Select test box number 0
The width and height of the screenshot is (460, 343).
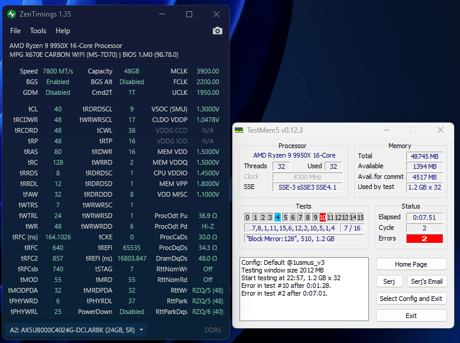[x=248, y=217]
